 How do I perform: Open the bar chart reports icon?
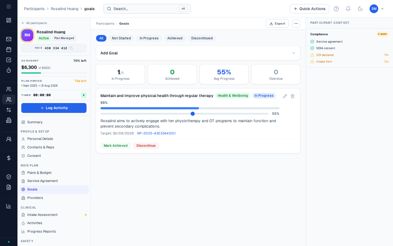[9, 206]
